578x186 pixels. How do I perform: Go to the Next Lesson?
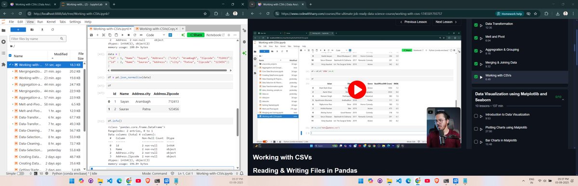point(446,22)
